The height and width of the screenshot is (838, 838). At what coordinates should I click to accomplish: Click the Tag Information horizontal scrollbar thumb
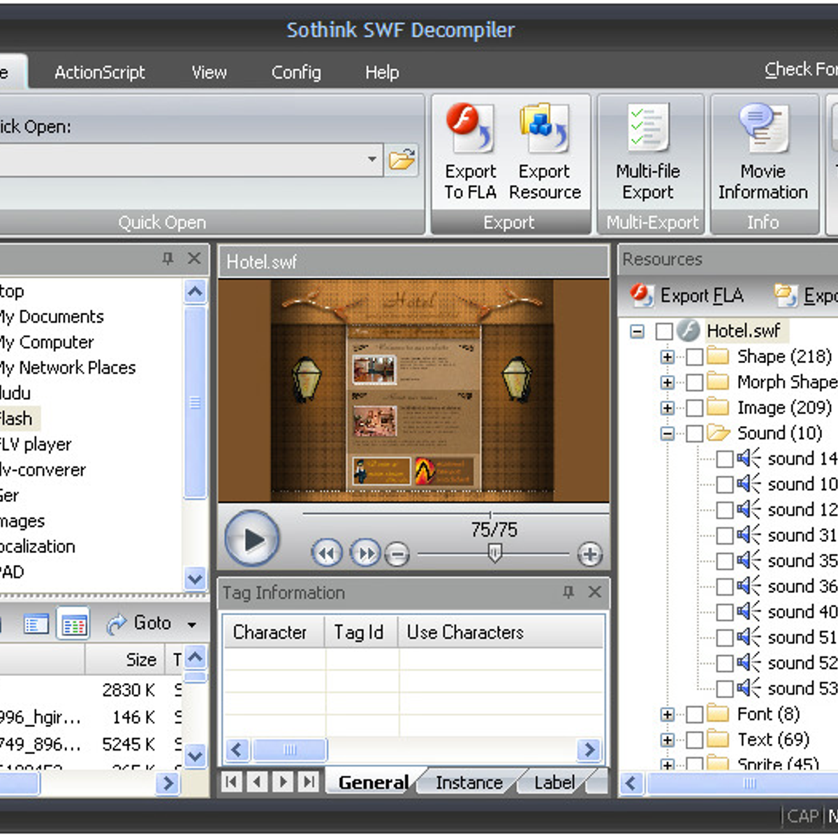(x=289, y=750)
